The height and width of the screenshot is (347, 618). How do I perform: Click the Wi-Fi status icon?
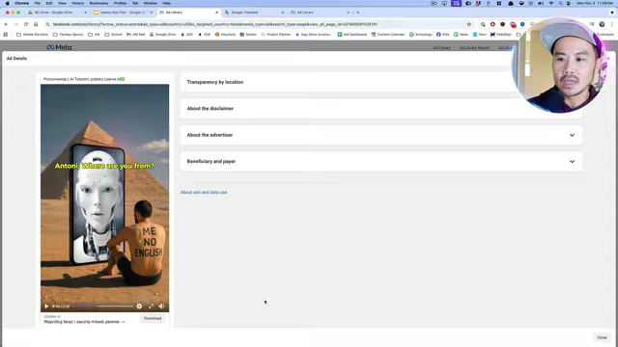551,3
